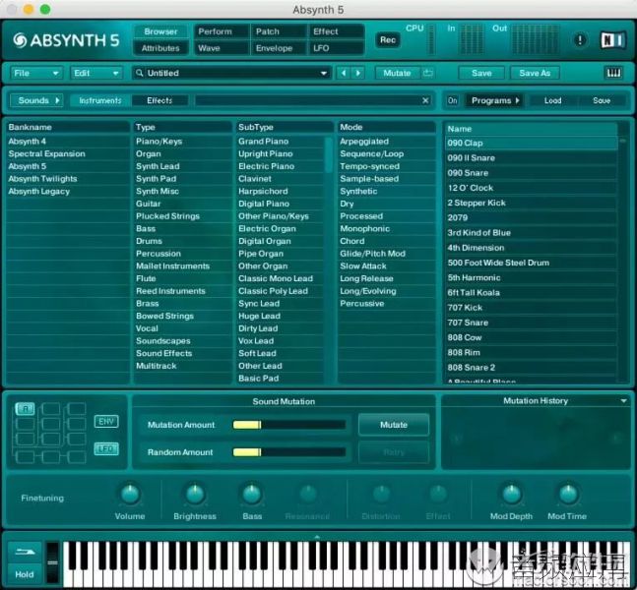
Task: Click the sustain pedal icon above Hold
Action: 25,552
